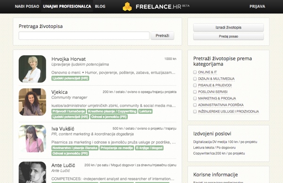Click the 200 kn po satu rate for Ante Lučić
Screen dimensions: 283x183
click(130, 165)
